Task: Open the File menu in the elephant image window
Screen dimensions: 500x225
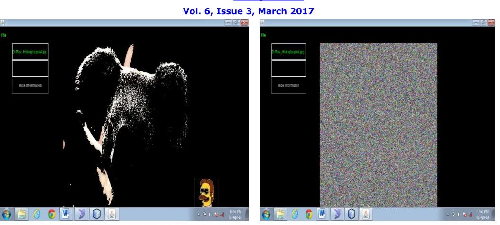Action: 3,35
